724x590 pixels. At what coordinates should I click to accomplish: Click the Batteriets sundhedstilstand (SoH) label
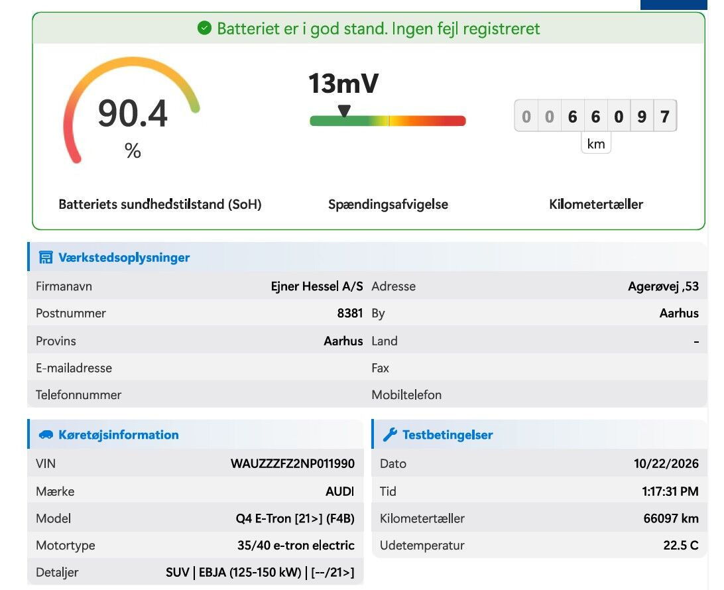(160, 204)
